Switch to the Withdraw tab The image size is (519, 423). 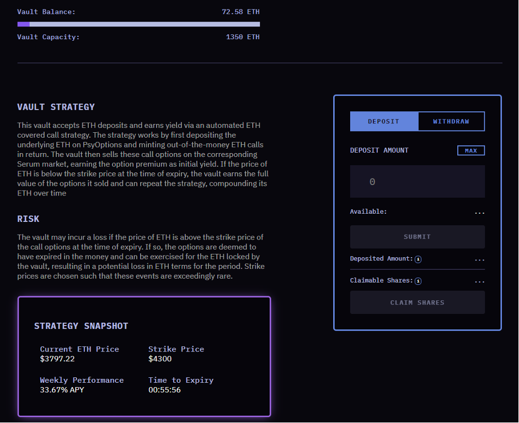(x=451, y=122)
